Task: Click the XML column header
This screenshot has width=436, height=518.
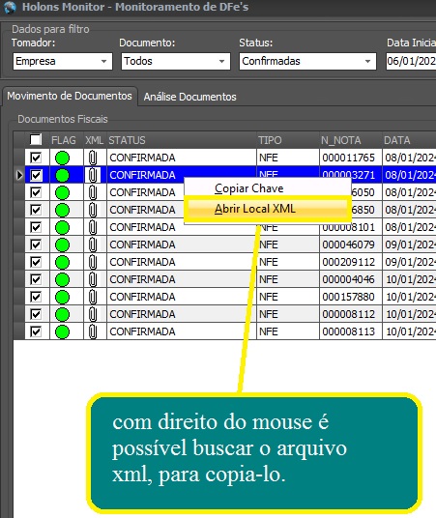Action: click(95, 140)
